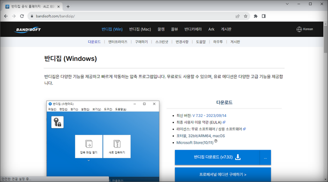This screenshot has height=182, width=328.
Task: Open Ark in top navigation
Action: [211, 29]
